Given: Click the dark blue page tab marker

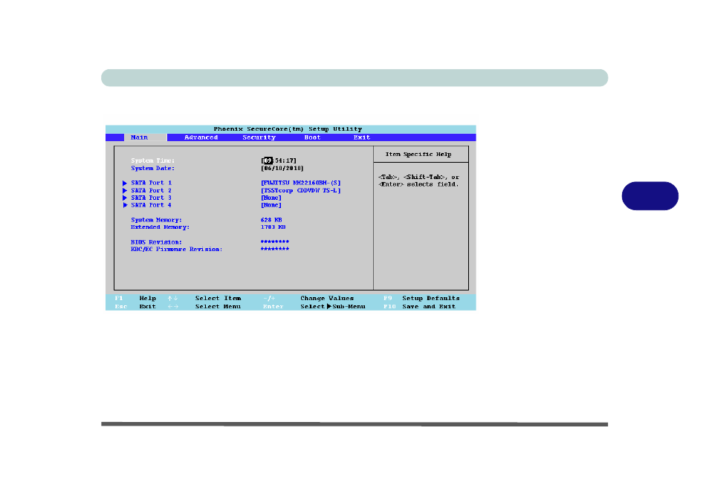Looking at the screenshot, I should click(x=650, y=196).
